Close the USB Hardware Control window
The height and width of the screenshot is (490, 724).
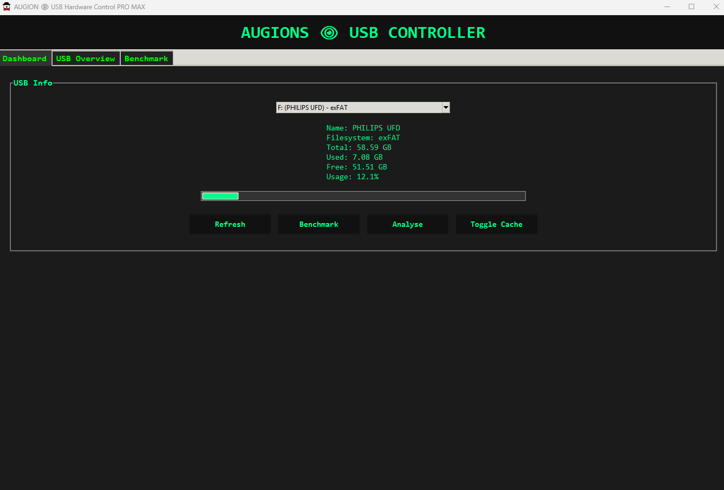(716, 7)
